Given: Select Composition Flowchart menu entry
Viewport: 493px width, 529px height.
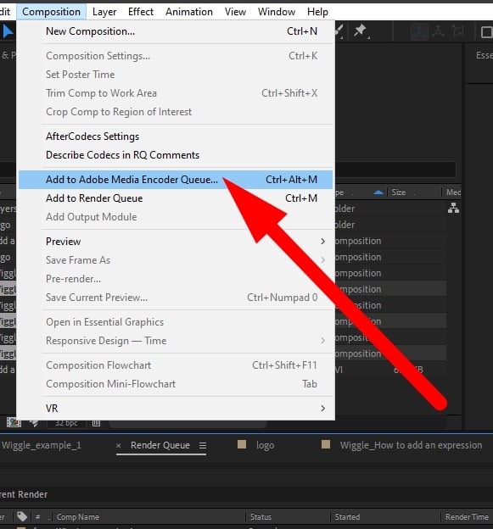Looking at the screenshot, I should pos(176,365).
